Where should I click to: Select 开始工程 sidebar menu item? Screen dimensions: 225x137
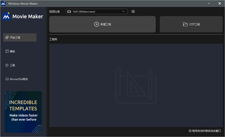click(x=20, y=37)
